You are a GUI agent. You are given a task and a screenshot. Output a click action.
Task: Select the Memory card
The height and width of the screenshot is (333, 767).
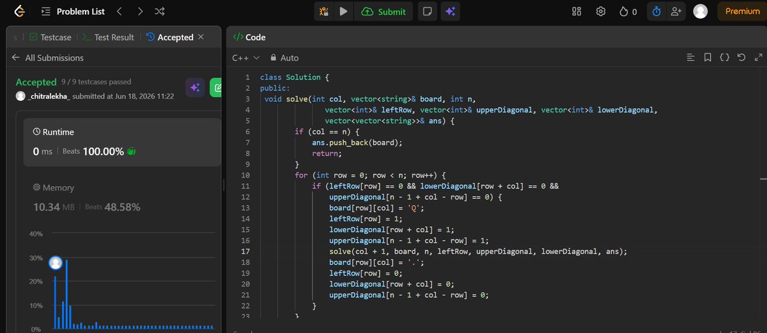(122, 197)
